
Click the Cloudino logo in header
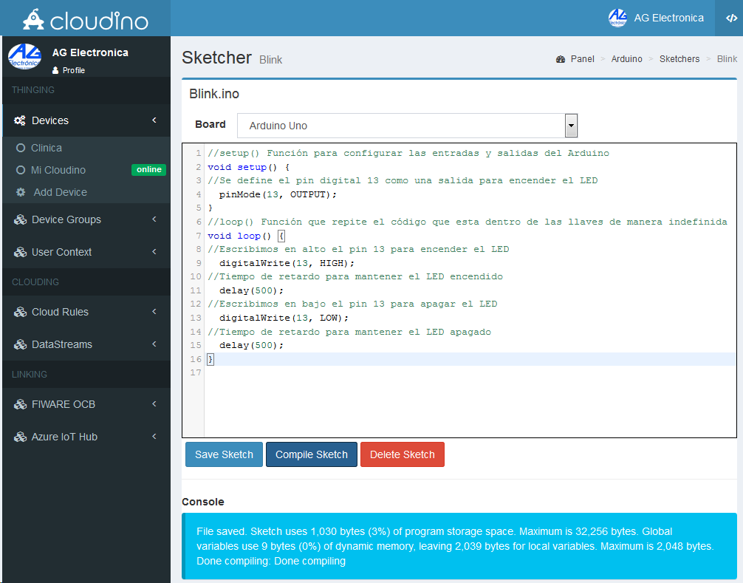point(85,18)
